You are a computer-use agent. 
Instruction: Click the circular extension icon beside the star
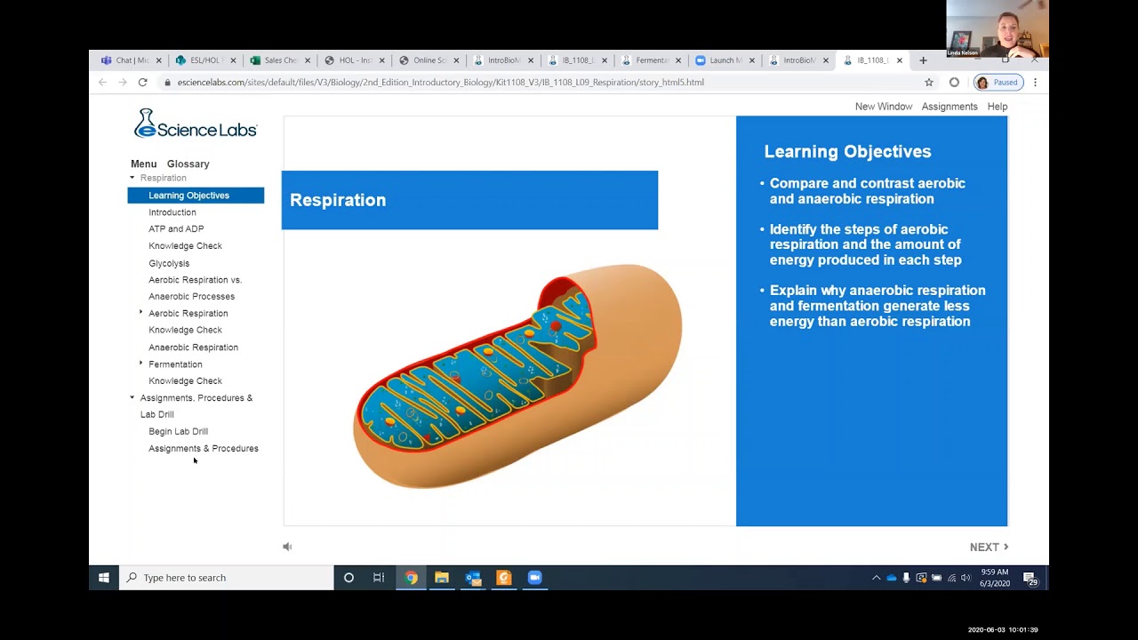pyautogui.click(x=954, y=82)
